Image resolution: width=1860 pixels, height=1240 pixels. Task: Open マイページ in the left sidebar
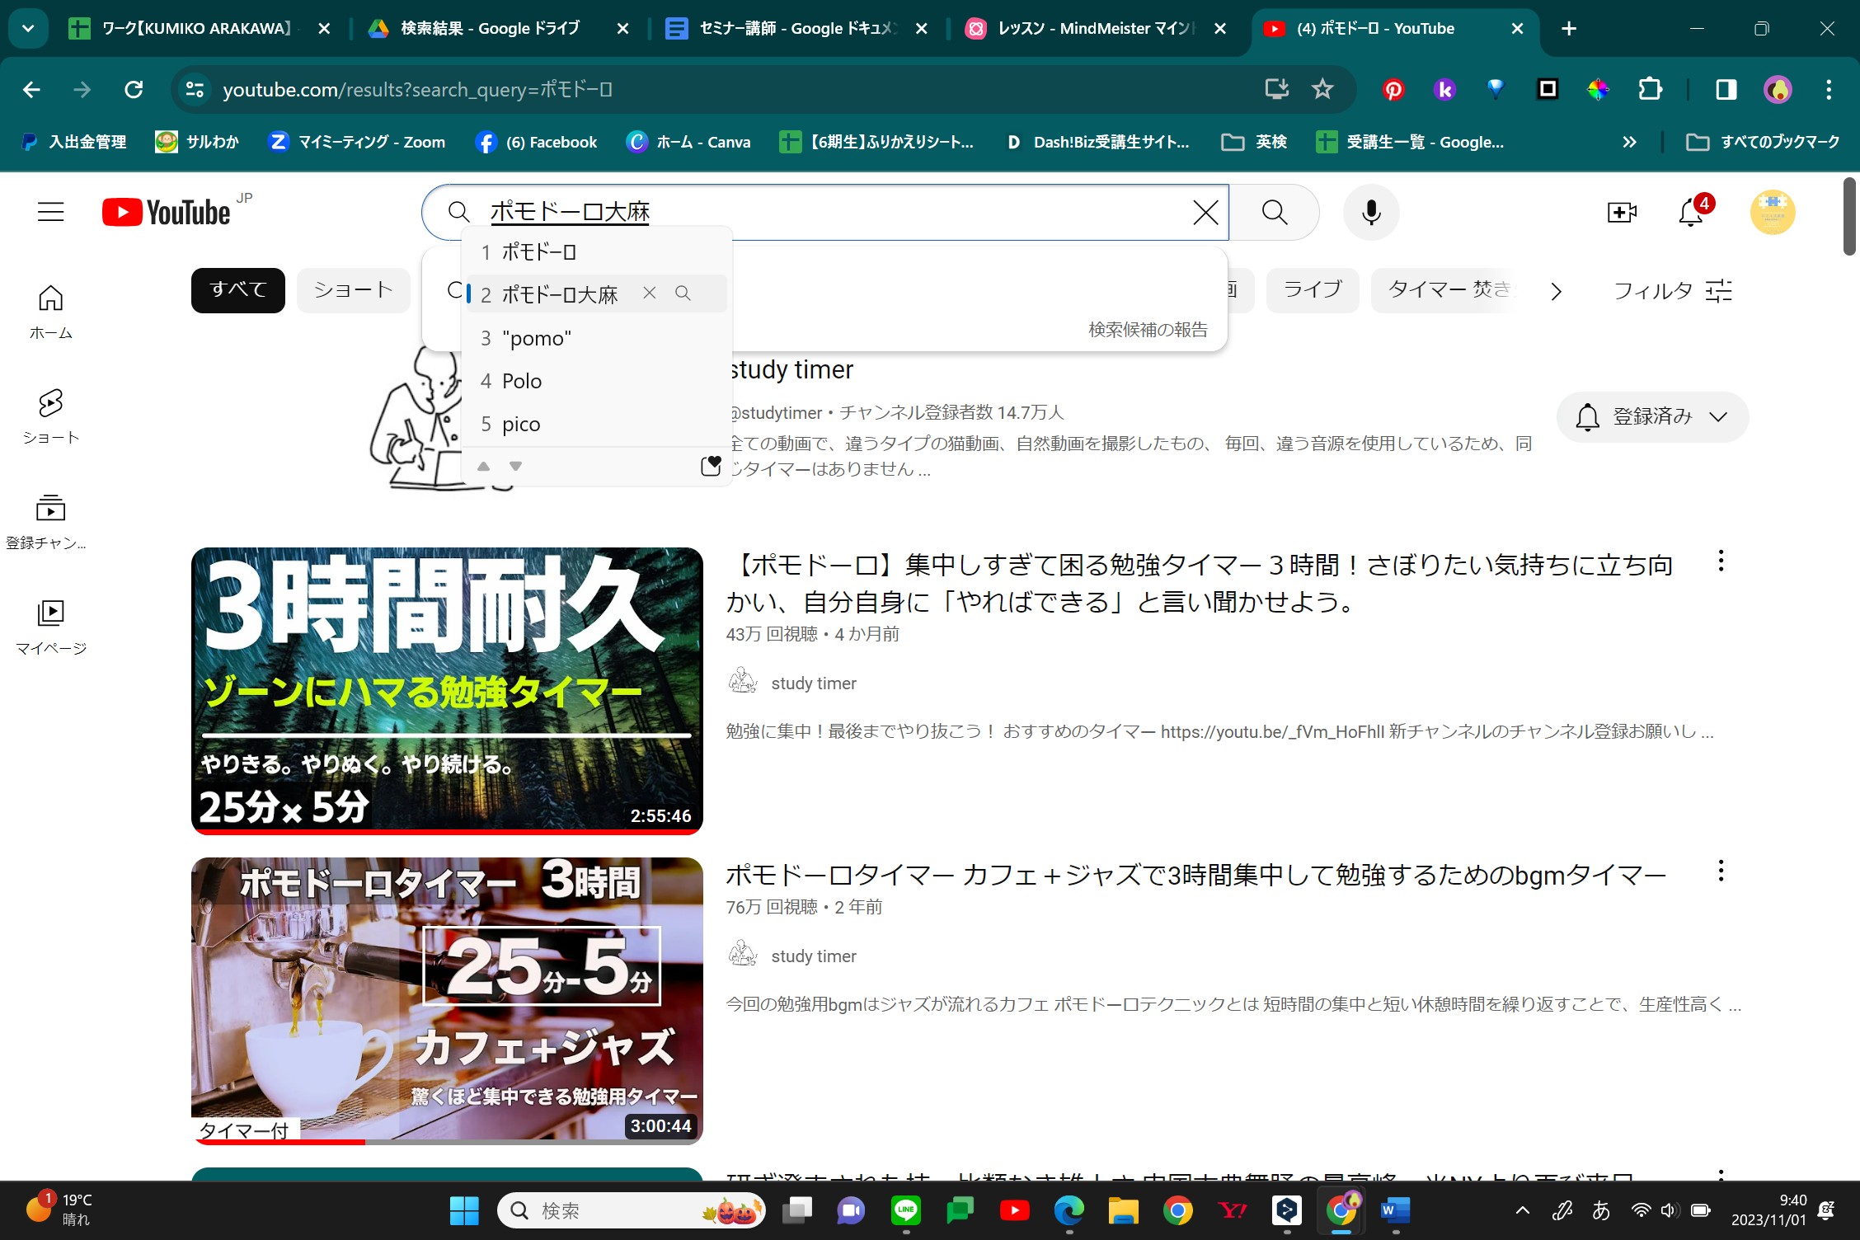(x=50, y=627)
